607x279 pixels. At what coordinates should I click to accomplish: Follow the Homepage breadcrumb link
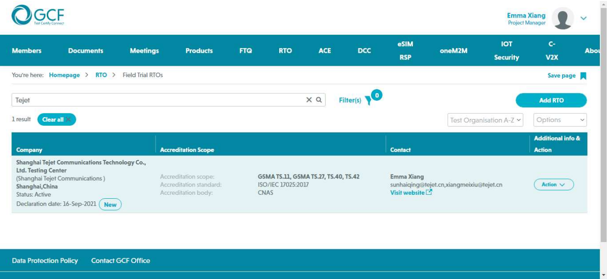[x=64, y=75]
